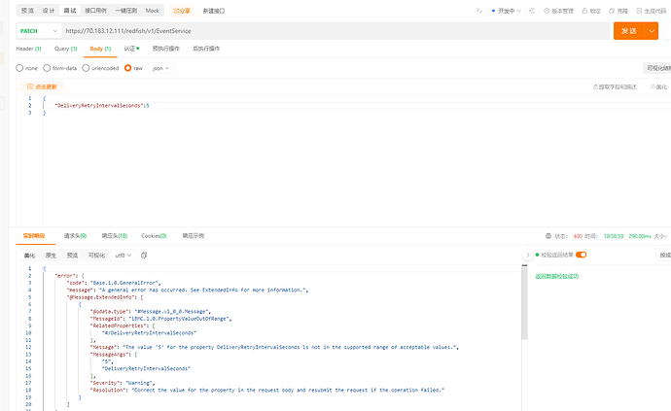Open the 实时响应 response tab

[x=34, y=236]
